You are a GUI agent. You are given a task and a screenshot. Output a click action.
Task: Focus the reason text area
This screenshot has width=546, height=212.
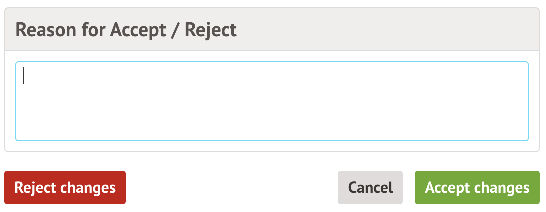[x=272, y=101]
